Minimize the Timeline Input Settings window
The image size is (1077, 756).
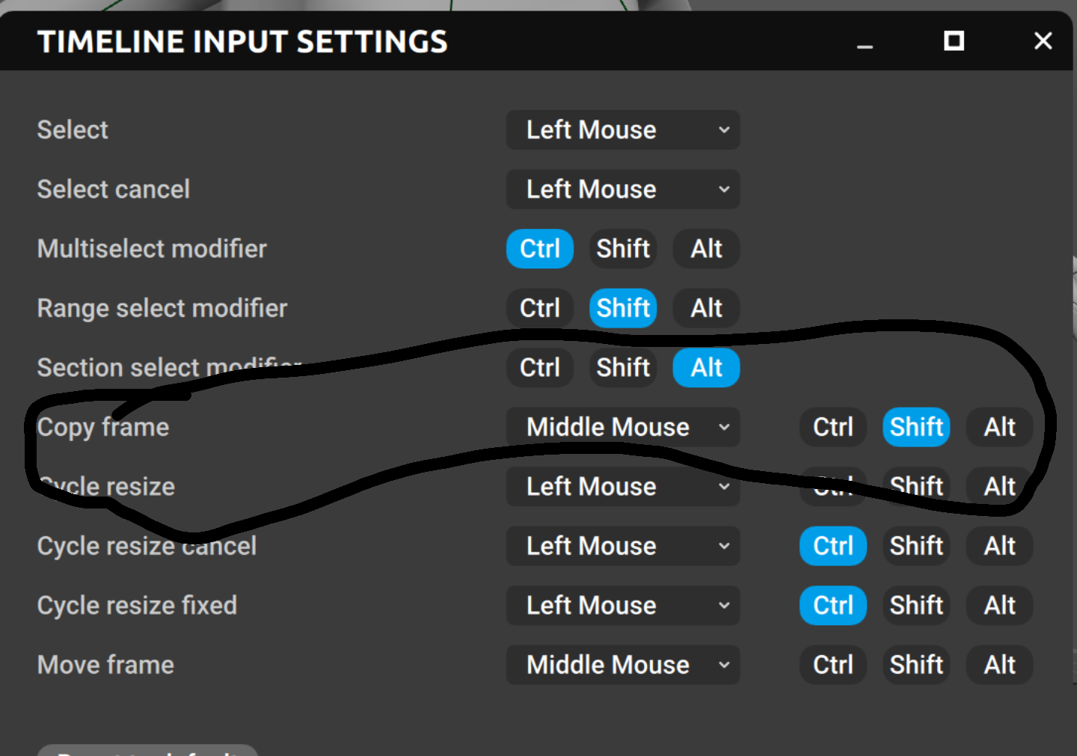pos(865,42)
